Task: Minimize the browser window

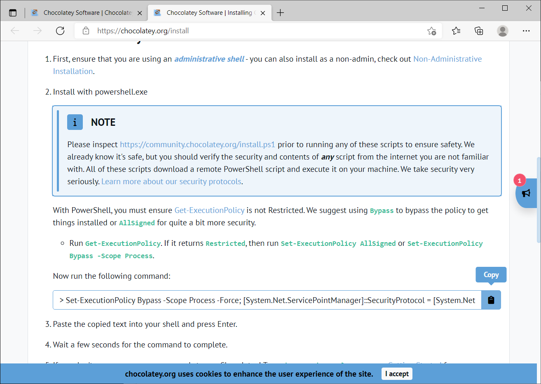Action: pyautogui.click(x=481, y=8)
